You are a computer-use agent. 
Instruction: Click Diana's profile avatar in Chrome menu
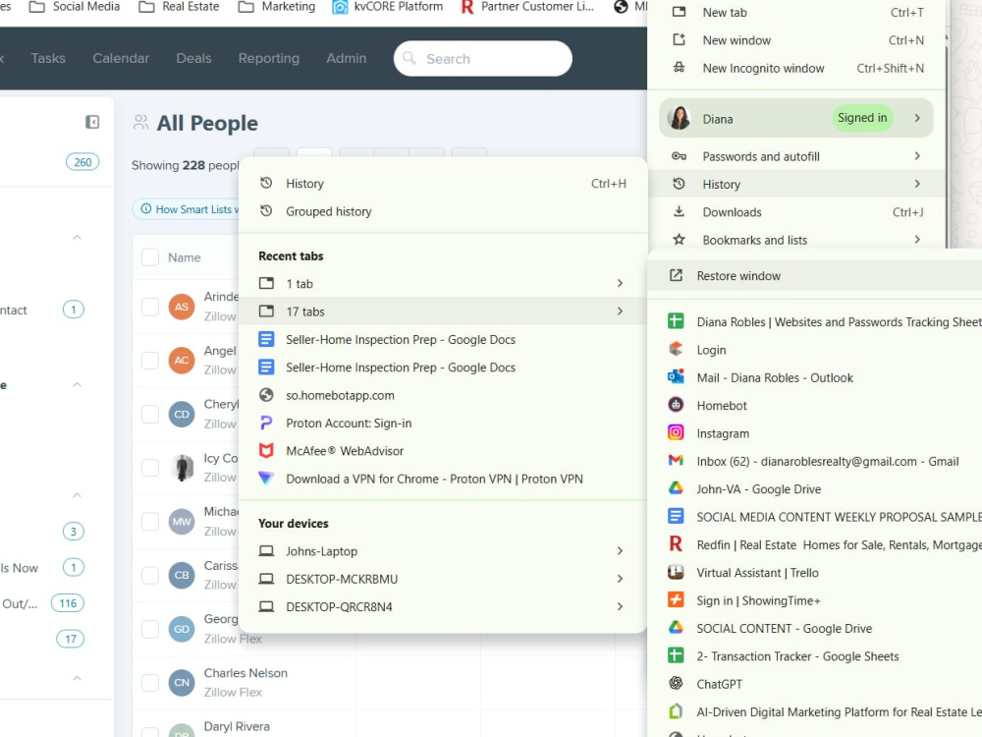(x=679, y=118)
